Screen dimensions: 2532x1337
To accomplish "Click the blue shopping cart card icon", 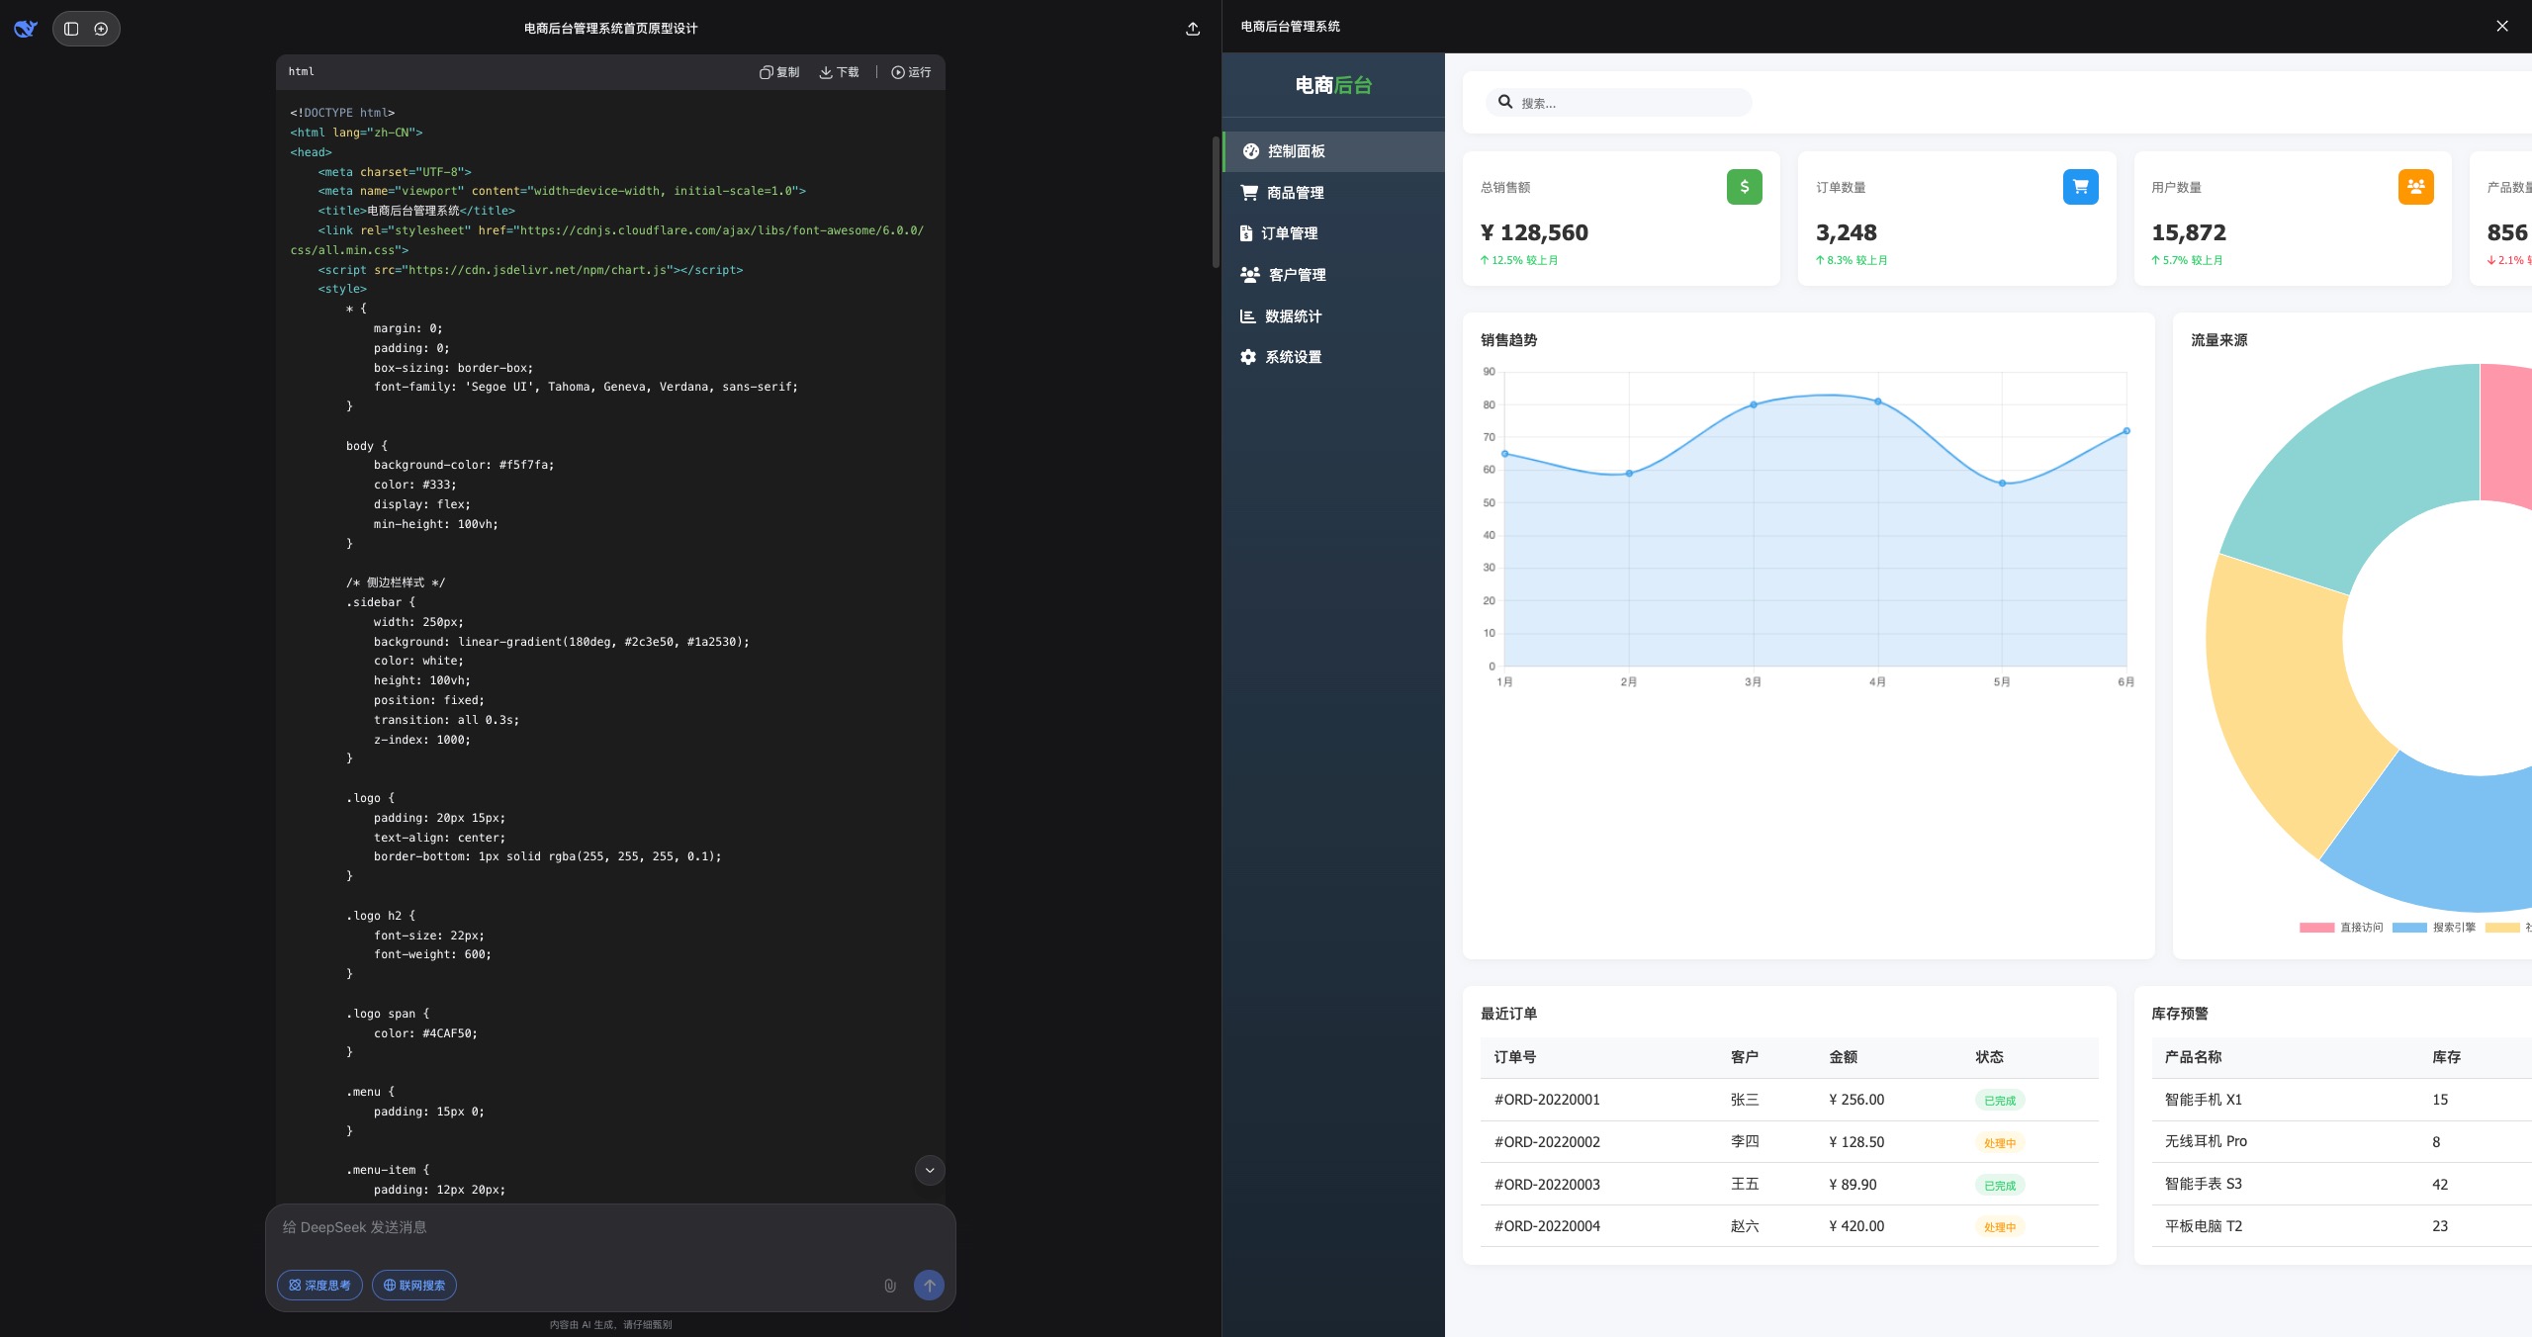I will pyautogui.click(x=2080, y=187).
